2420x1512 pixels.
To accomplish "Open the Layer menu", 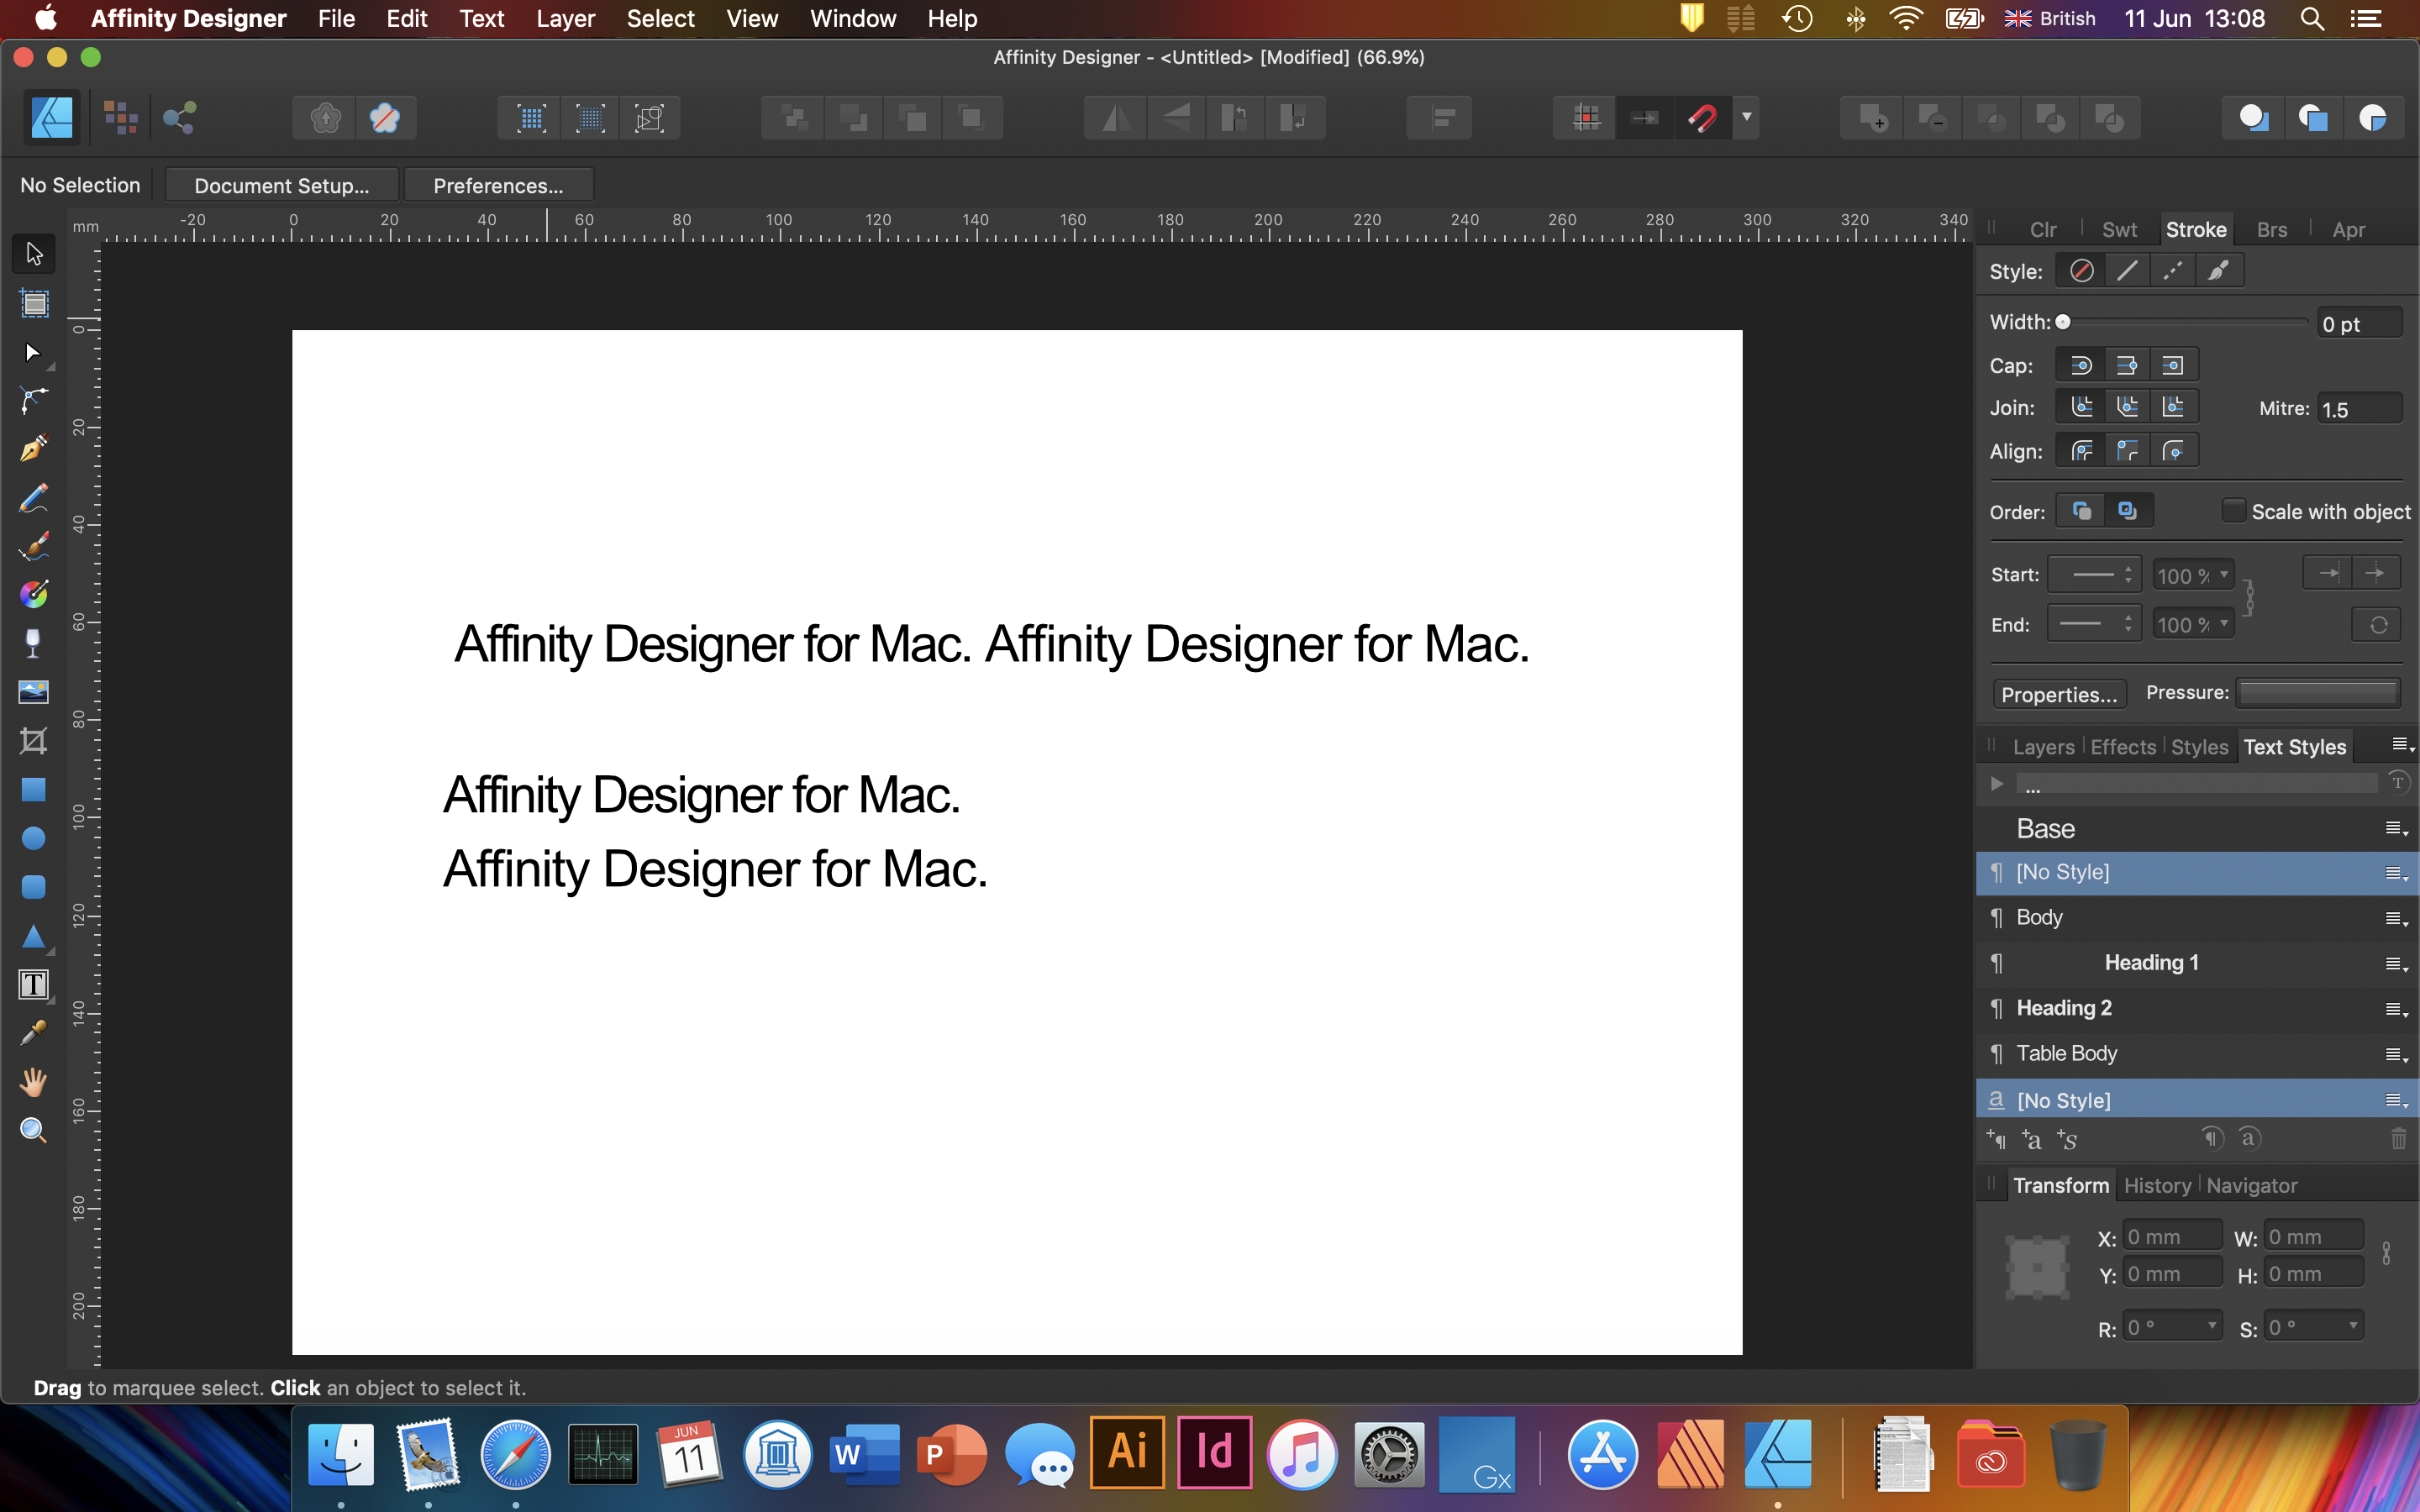I will (x=565, y=19).
